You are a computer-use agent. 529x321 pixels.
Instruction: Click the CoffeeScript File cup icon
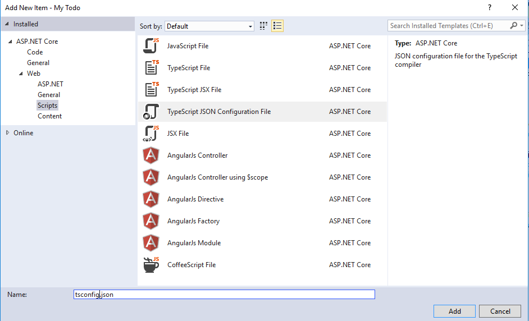151,265
